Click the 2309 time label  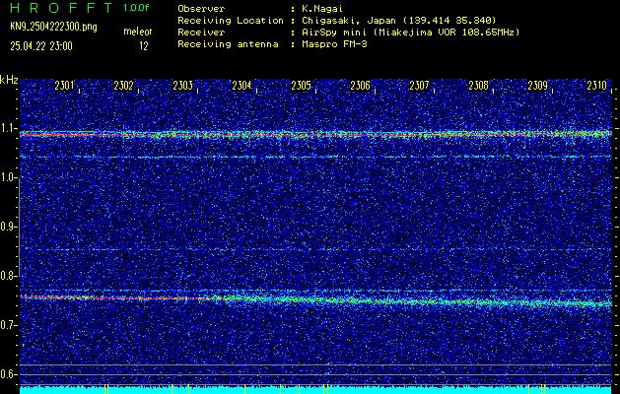click(538, 85)
